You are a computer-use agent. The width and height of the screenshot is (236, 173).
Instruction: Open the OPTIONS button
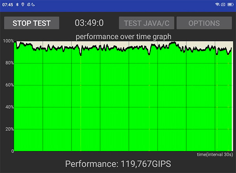204,23
